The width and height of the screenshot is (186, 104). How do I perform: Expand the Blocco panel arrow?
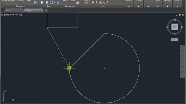pos(129,6)
